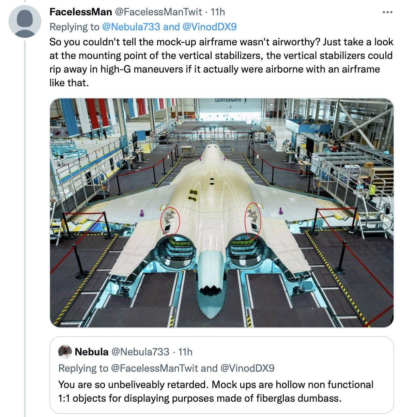The image size is (400, 417).
Task: Click the right red-circled stabilizer mount in photo
Action: [253, 220]
